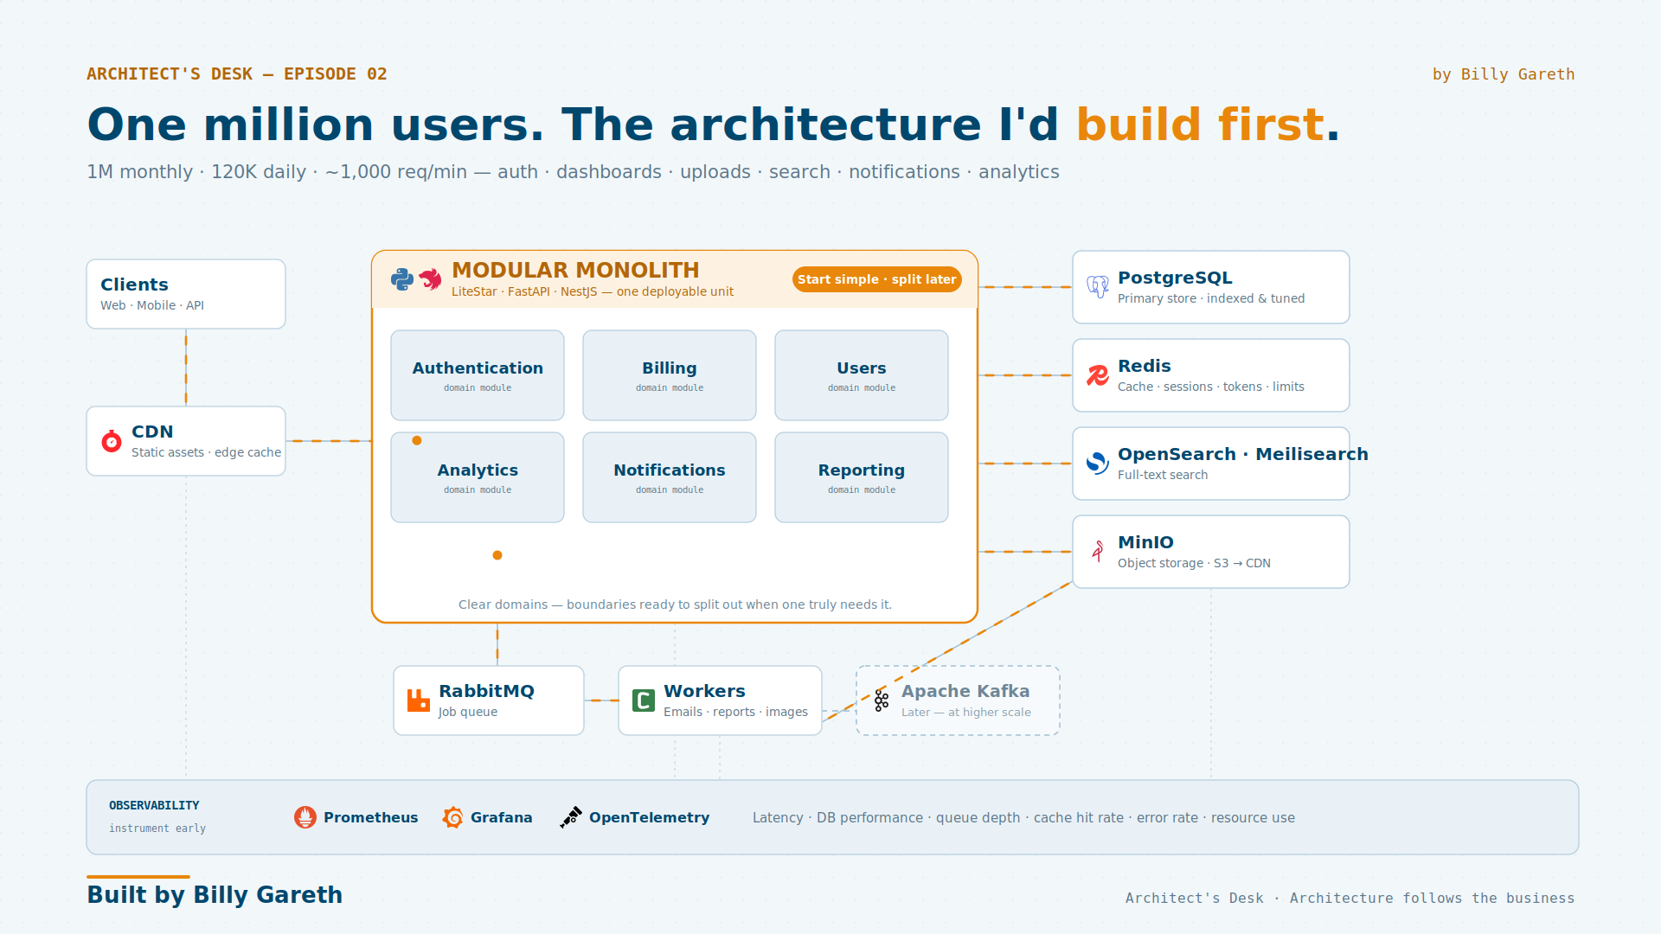Screen dimensions: 1661x934
Task: Click the OpenTelemetry telescope icon
Action: pos(571,817)
